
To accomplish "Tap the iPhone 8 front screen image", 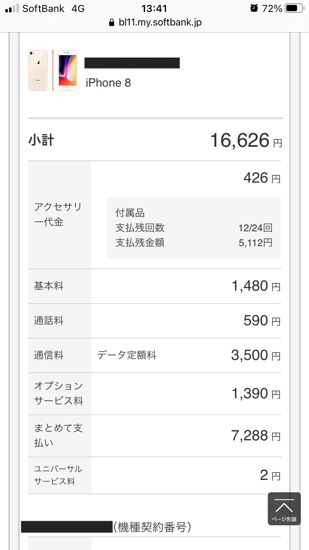I will [x=68, y=71].
